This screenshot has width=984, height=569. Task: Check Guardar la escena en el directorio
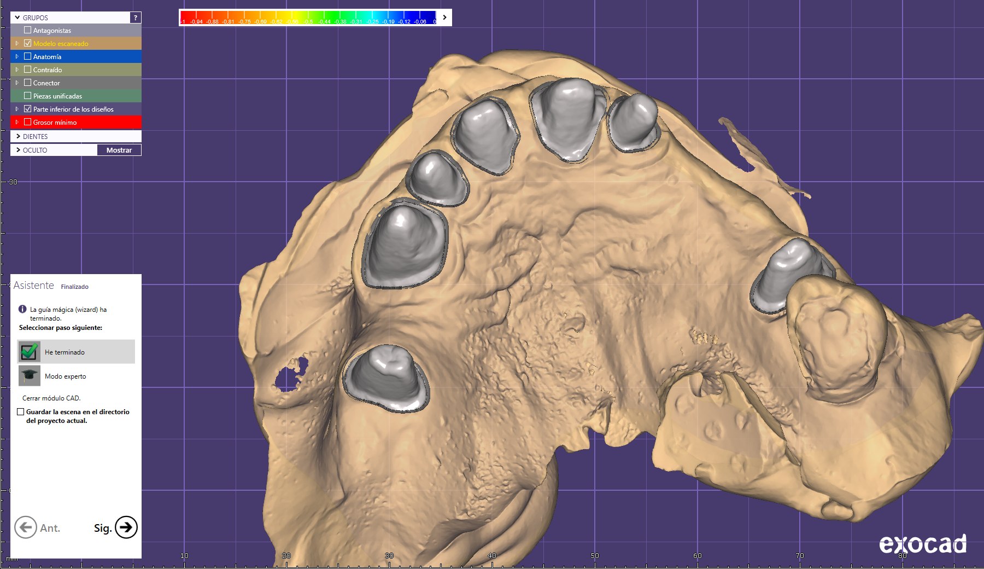20,412
